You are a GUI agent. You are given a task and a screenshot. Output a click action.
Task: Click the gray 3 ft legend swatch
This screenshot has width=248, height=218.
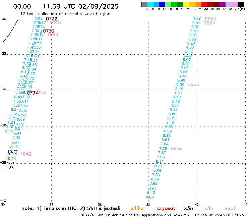[144, 4]
